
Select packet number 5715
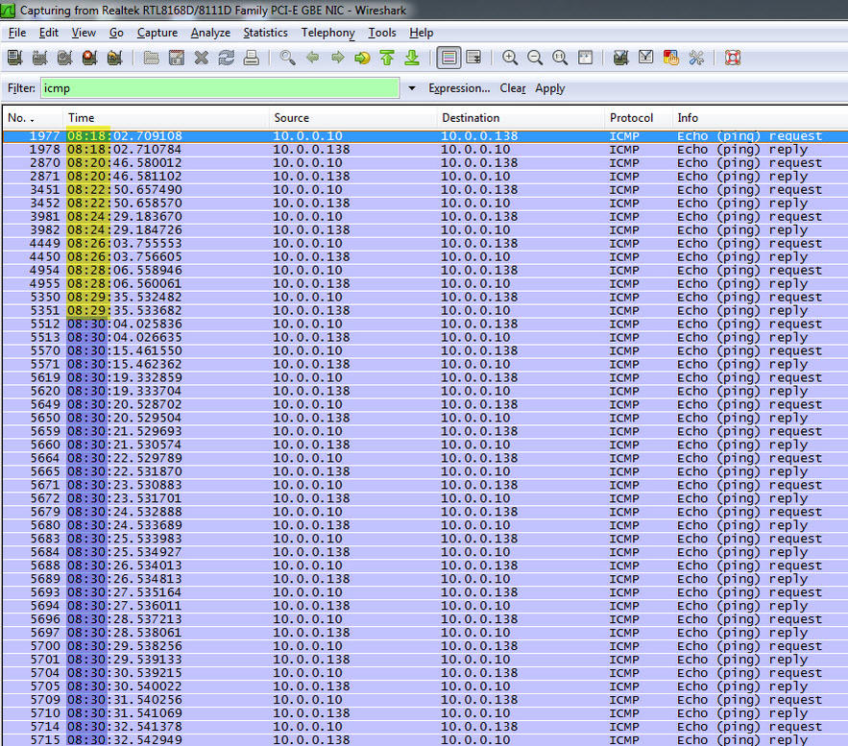(425, 740)
